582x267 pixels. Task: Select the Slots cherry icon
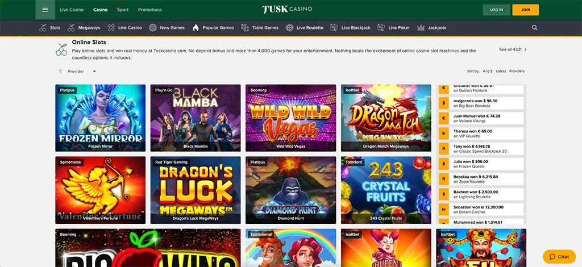(x=43, y=27)
